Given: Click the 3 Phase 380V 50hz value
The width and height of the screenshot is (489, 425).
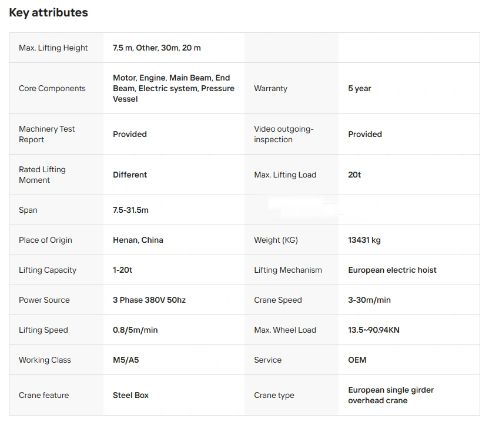Looking at the screenshot, I should [149, 300].
